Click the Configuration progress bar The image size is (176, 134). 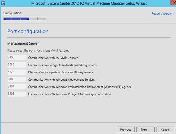tap(25, 18)
